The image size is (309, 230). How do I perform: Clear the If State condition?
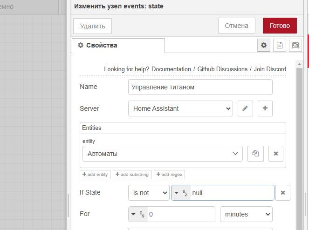click(283, 193)
